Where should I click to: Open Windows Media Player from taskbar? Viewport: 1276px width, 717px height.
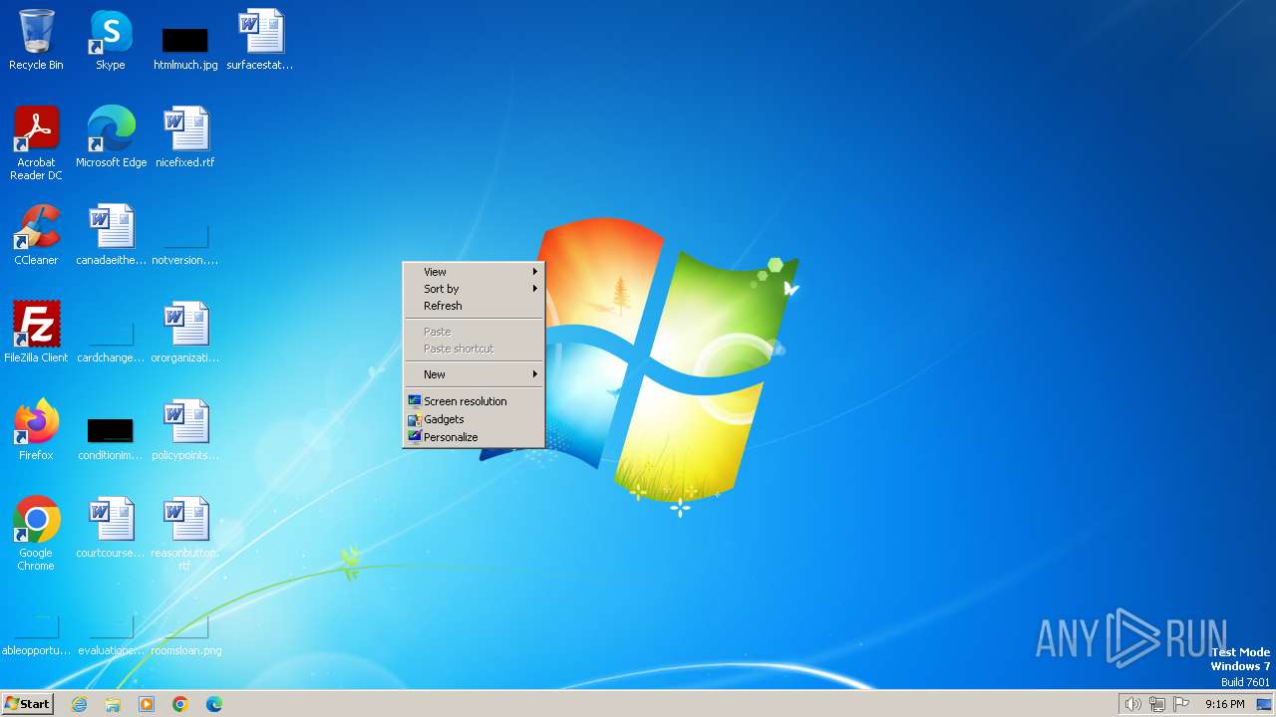147,704
